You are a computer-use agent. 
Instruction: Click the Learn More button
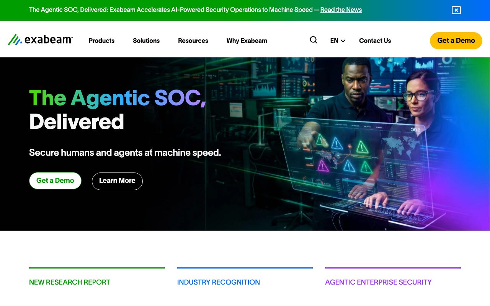(x=117, y=181)
